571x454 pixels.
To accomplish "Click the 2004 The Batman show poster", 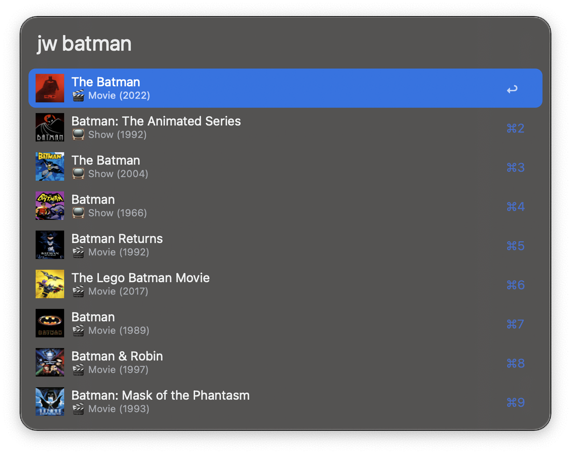I will pyautogui.click(x=50, y=166).
